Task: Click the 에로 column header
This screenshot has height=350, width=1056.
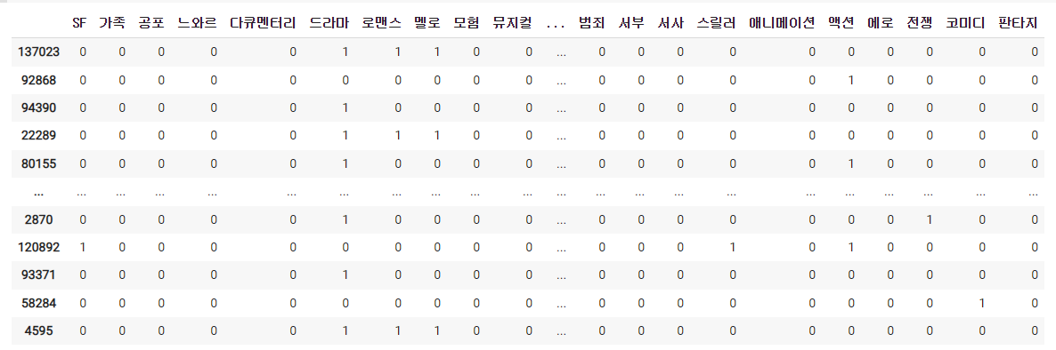Action: (x=881, y=23)
